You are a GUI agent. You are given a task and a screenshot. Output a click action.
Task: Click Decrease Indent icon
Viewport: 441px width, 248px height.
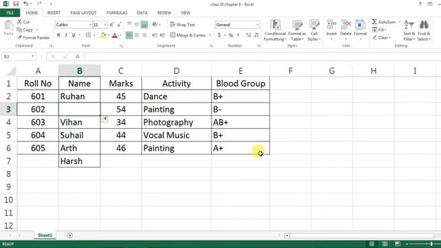pyautogui.click(x=154, y=35)
